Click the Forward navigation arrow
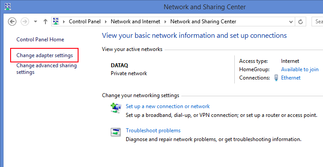Image resolution: width=323 pixels, height=167 pixels. click(x=25, y=22)
